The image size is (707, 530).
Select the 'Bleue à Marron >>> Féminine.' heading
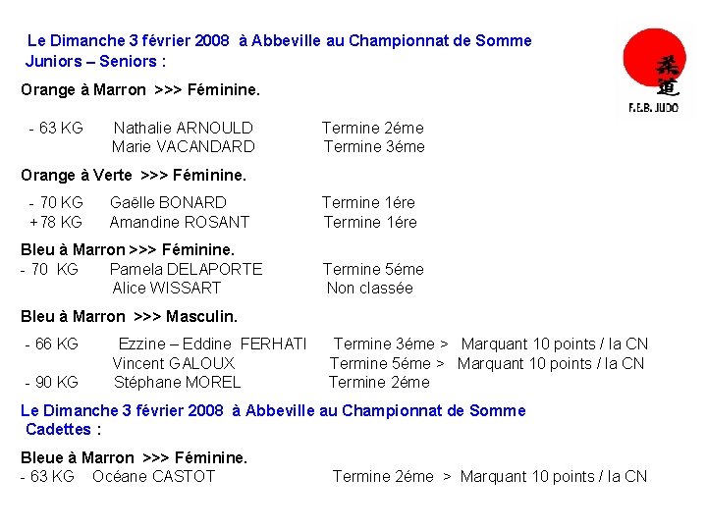(x=134, y=458)
